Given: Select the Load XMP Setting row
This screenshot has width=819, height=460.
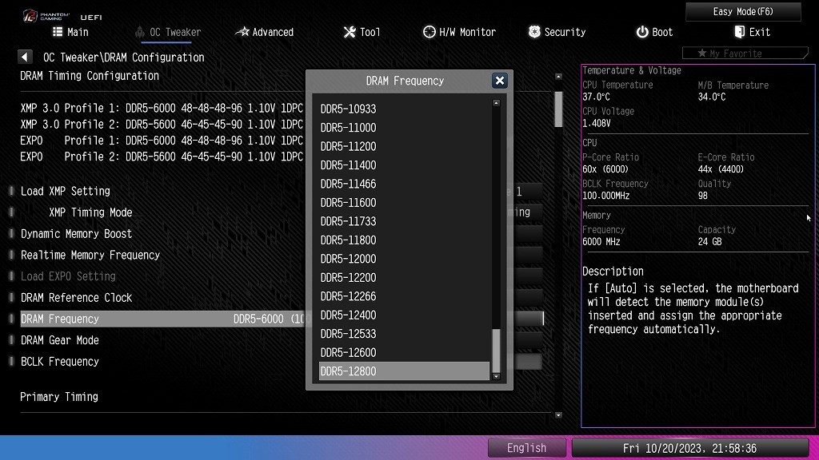Looking at the screenshot, I should click(x=66, y=191).
